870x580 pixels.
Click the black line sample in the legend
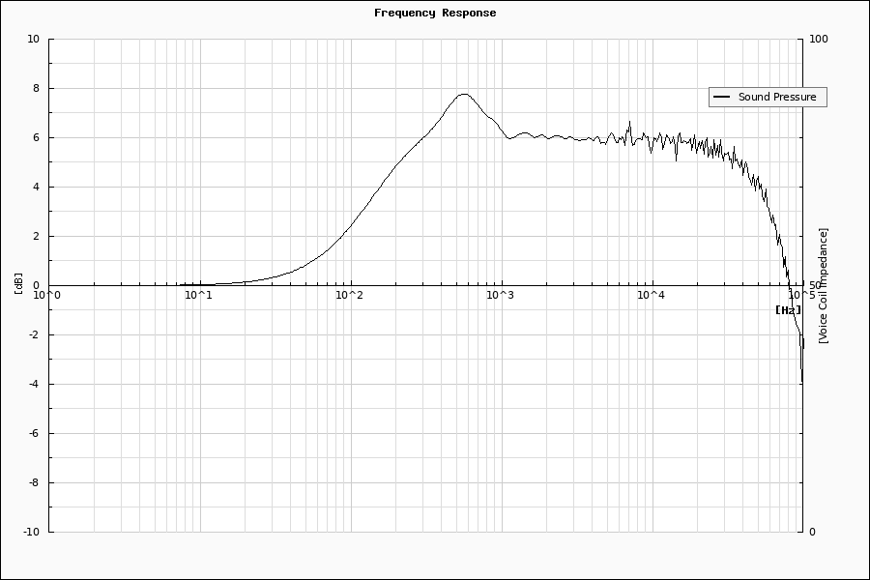(721, 97)
